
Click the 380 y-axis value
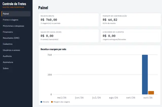click(50, 75)
